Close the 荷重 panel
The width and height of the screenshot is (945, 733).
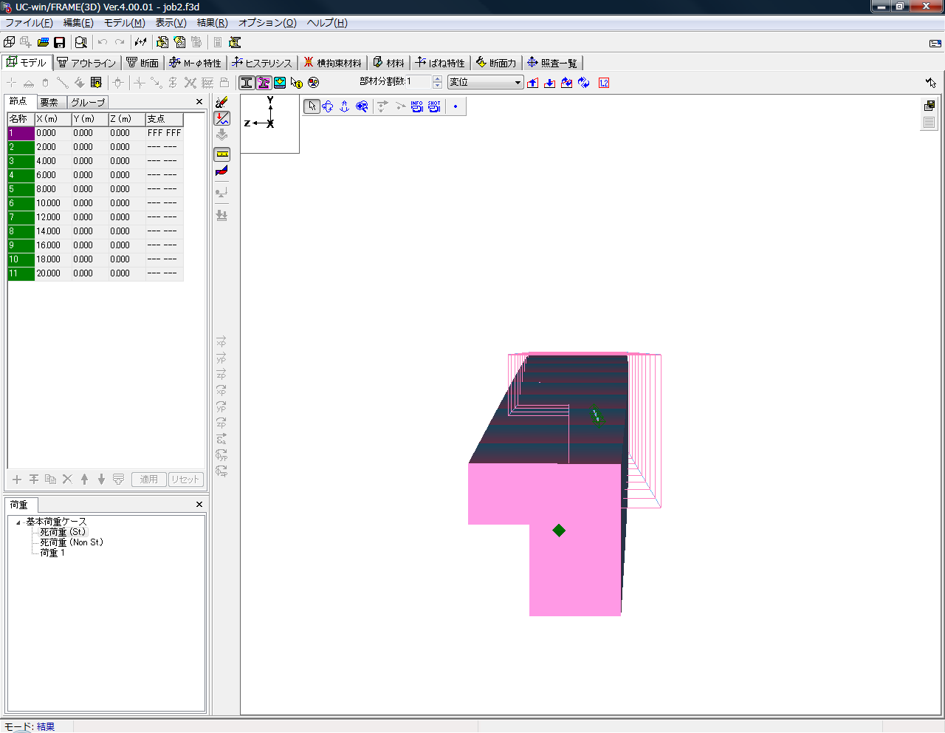[199, 505]
